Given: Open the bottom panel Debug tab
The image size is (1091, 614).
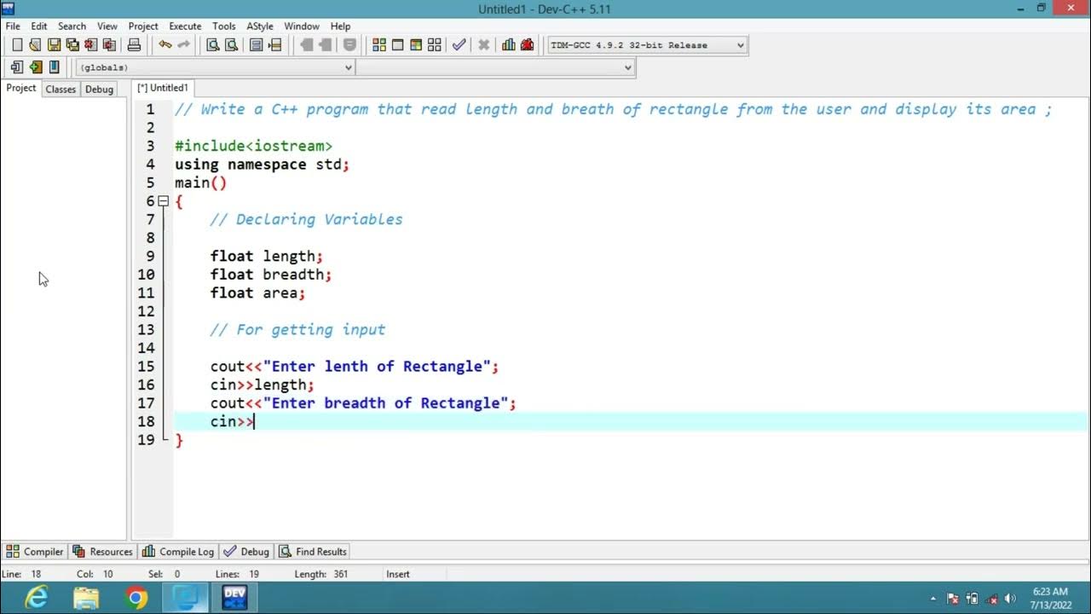Looking at the screenshot, I should coord(246,552).
